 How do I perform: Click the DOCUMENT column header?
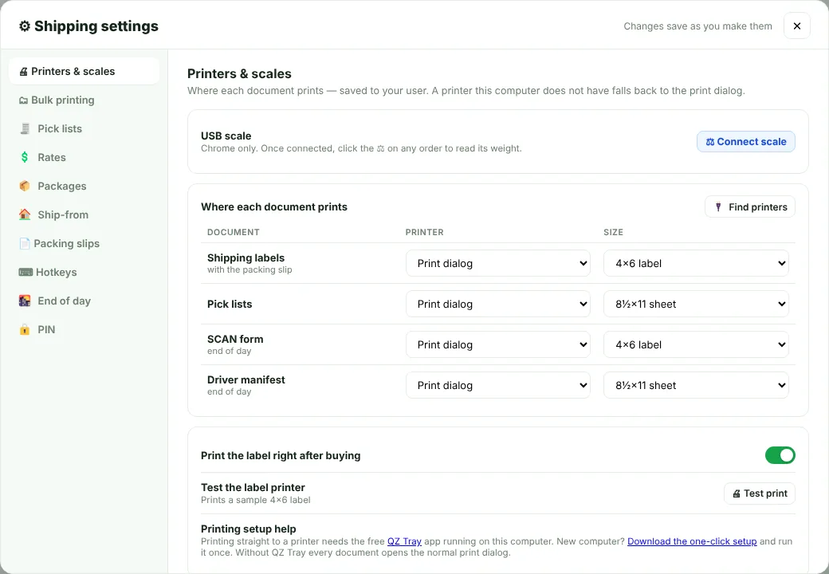[x=233, y=232]
